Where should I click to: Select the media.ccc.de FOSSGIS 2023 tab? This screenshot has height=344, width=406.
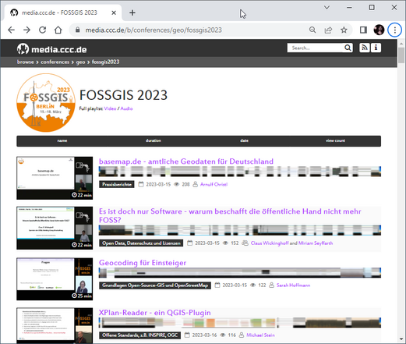point(62,12)
